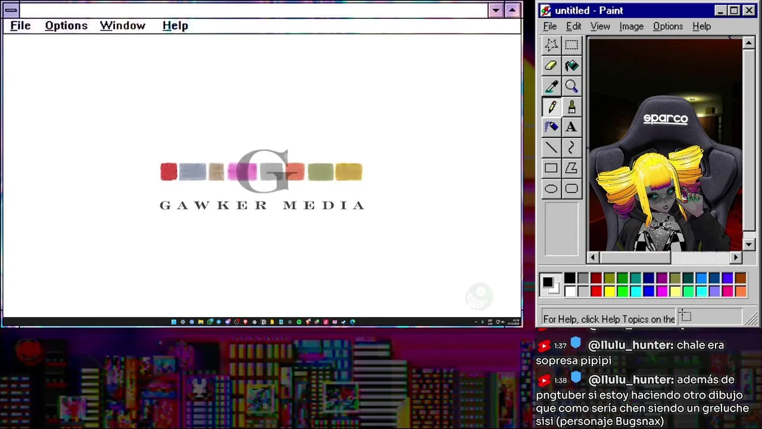Click Paint canvas scroll down arrow
Viewport: 762px width, 429px height.
pyautogui.click(x=749, y=244)
